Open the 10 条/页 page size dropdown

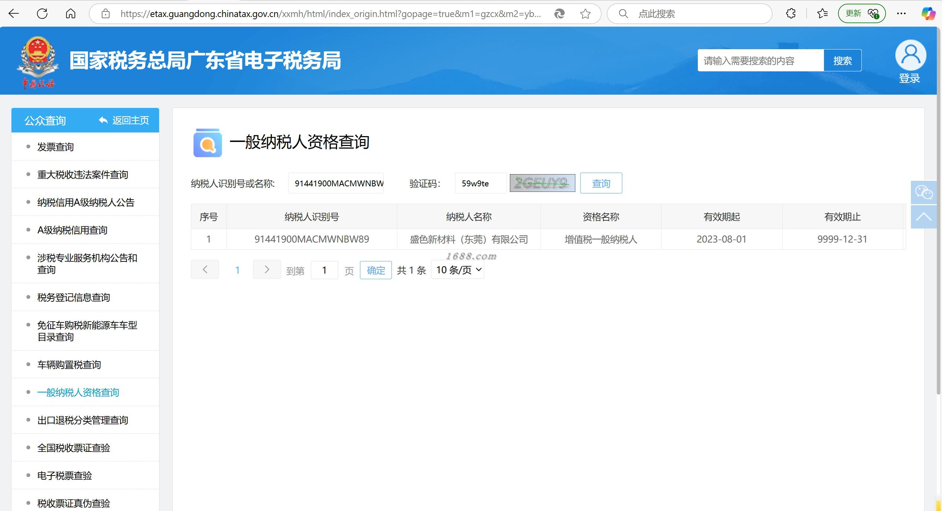click(458, 270)
